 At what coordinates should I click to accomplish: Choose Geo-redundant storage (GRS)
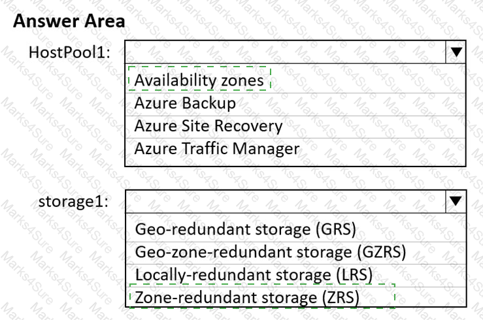point(245,229)
